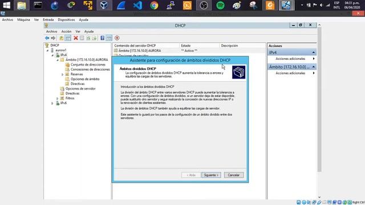
Task: Select Reservas in the tree
Action: (x=76, y=74)
